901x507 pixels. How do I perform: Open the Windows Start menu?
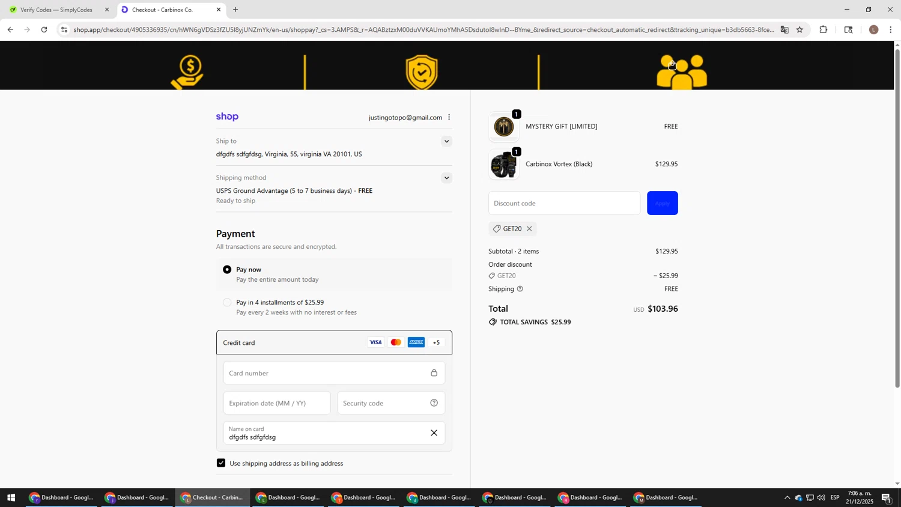11,498
